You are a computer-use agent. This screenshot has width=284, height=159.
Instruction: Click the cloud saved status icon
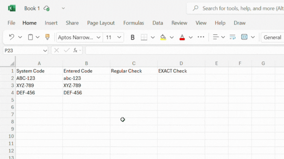pos(47,8)
